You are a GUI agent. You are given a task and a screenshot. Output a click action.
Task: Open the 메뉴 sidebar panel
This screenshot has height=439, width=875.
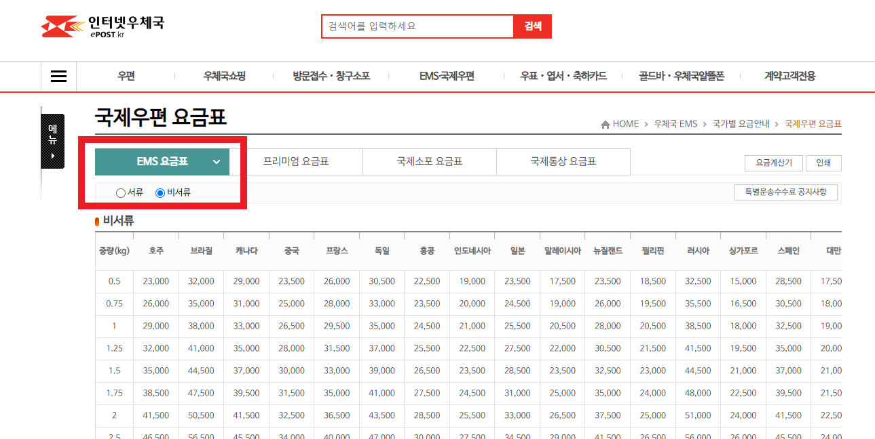click(52, 140)
